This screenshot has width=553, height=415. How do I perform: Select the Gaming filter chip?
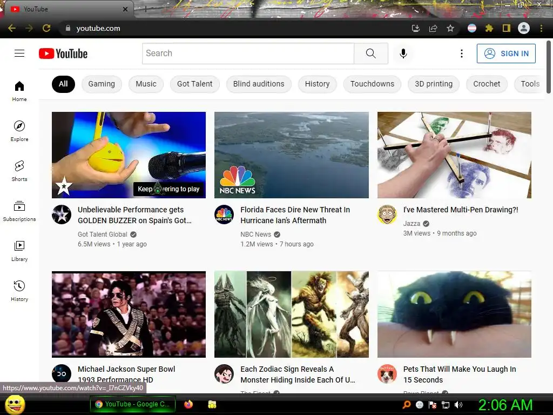coord(102,84)
